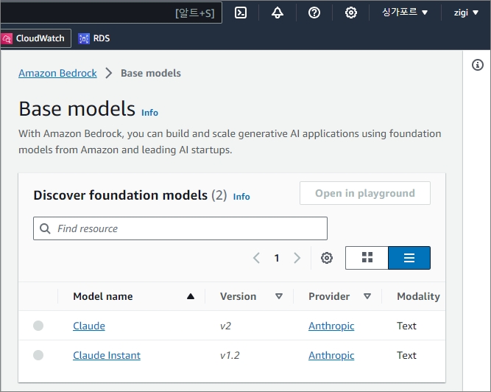Select the Claude model radio button

(38, 326)
